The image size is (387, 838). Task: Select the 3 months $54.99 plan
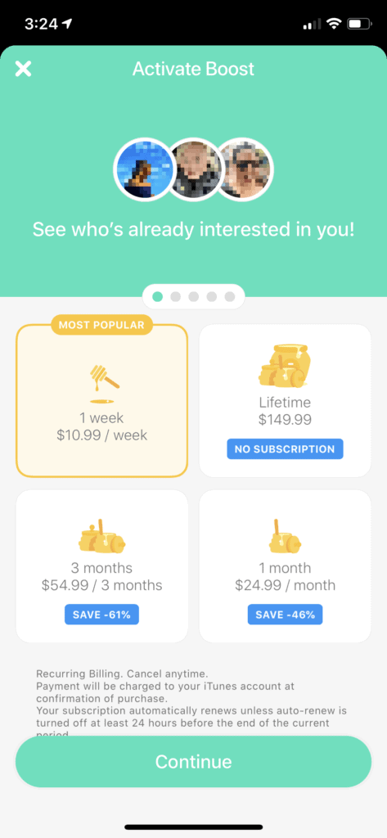(x=101, y=566)
